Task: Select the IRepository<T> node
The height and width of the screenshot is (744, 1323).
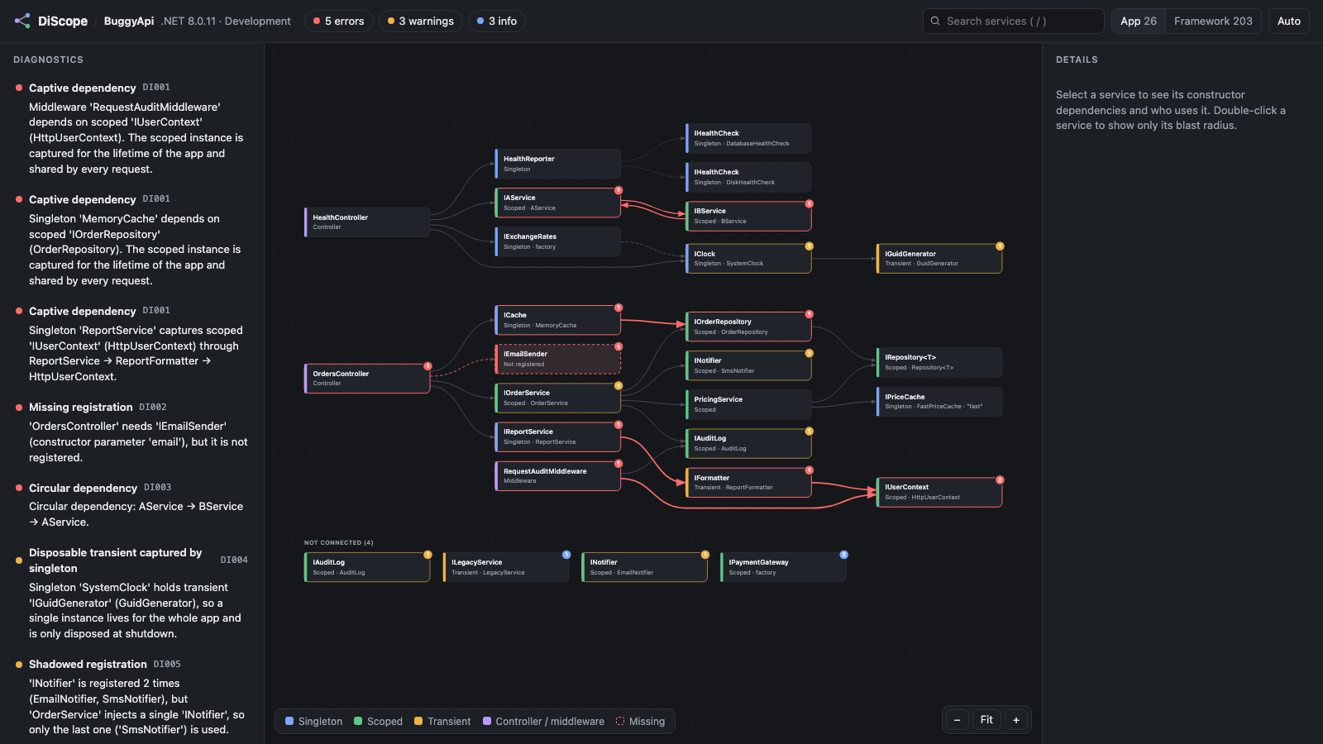Action: 939,363
